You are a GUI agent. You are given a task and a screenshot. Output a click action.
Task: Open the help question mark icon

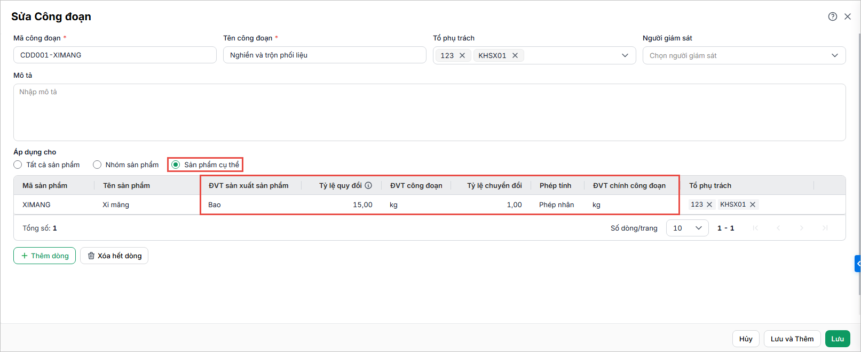[832, 17]
